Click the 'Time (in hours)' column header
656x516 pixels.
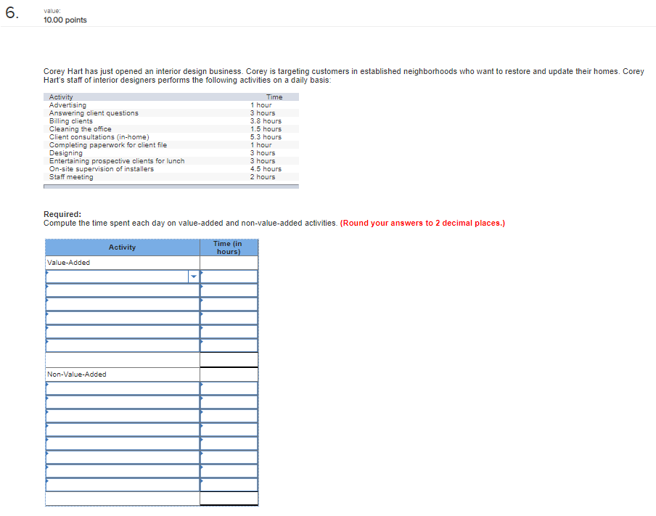228,247
